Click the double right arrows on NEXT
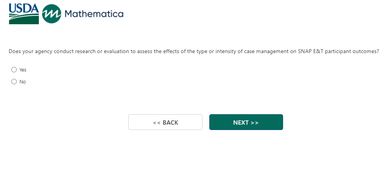The width and height of the screenshot is (391, 170). (x=255, y=123)
